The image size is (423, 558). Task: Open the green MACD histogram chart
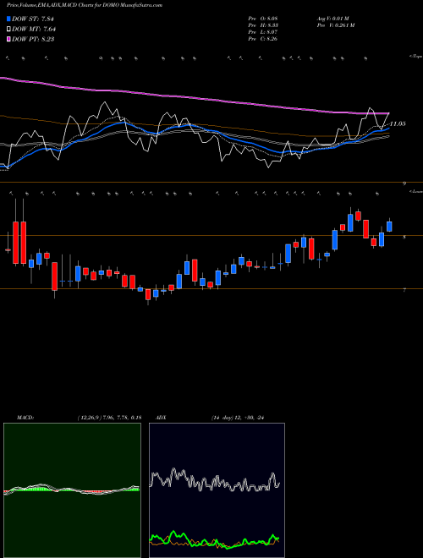[72, 490]
